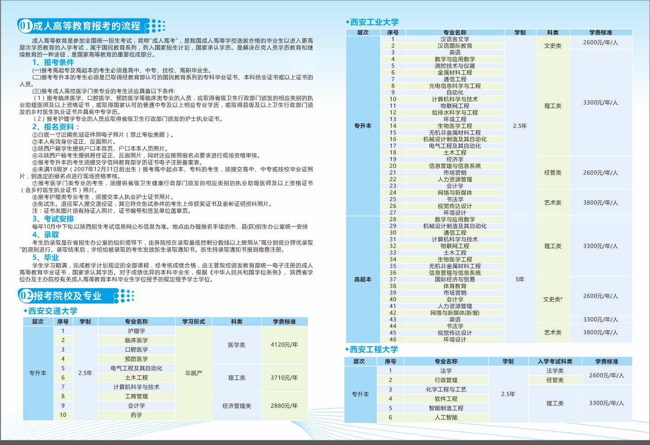The image size is (650, 445).
Task: Click the 入学考试科类 column header
Action: [555, 362]
